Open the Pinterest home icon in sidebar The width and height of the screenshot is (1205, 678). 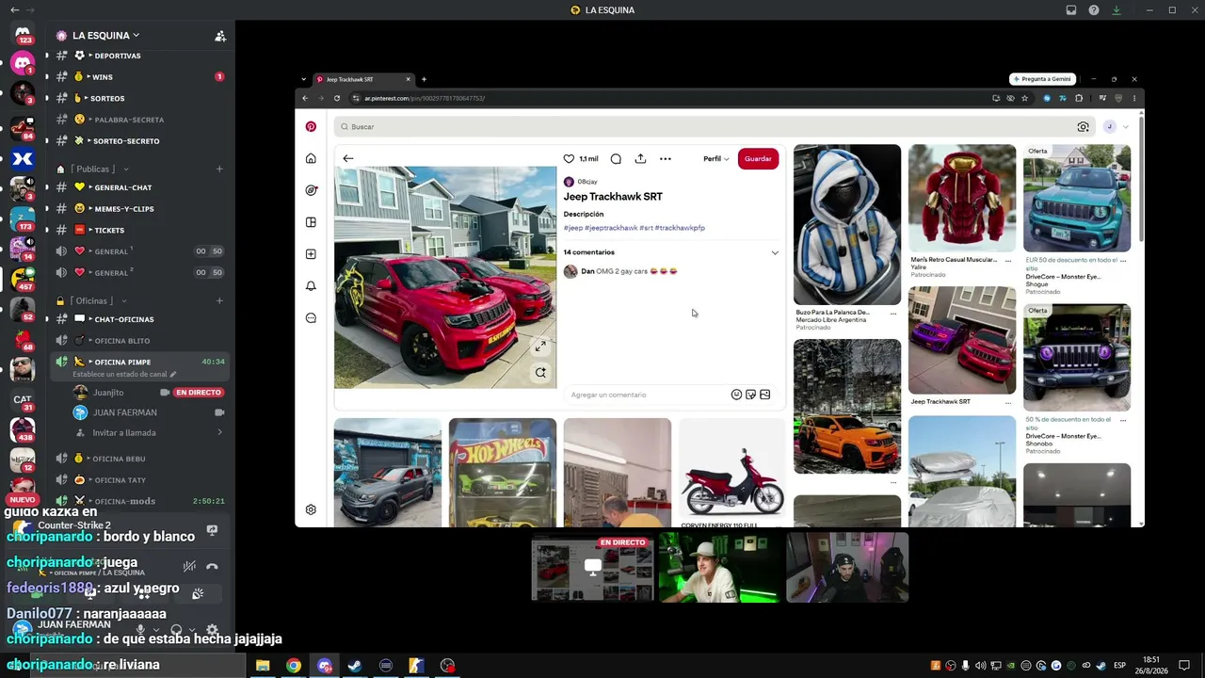click(311, 158)
